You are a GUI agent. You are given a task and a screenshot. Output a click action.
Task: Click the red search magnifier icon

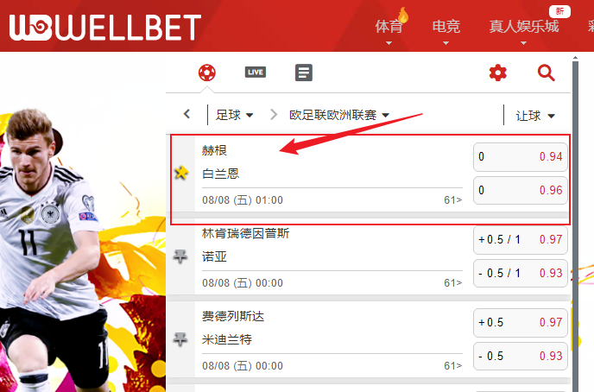[x=547, y=73]
